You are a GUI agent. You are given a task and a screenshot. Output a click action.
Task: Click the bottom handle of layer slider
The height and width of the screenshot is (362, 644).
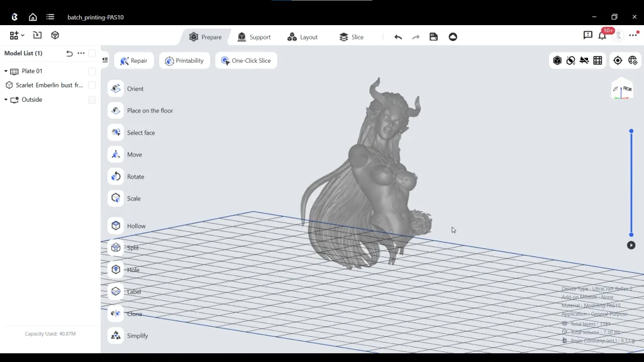tap(631, 235)
